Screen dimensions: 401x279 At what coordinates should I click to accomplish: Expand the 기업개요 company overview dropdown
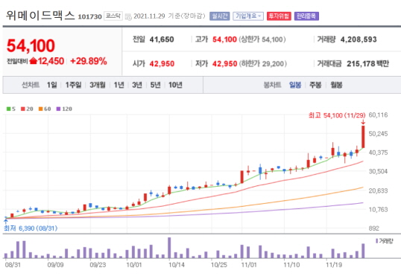tap(248, 16)
